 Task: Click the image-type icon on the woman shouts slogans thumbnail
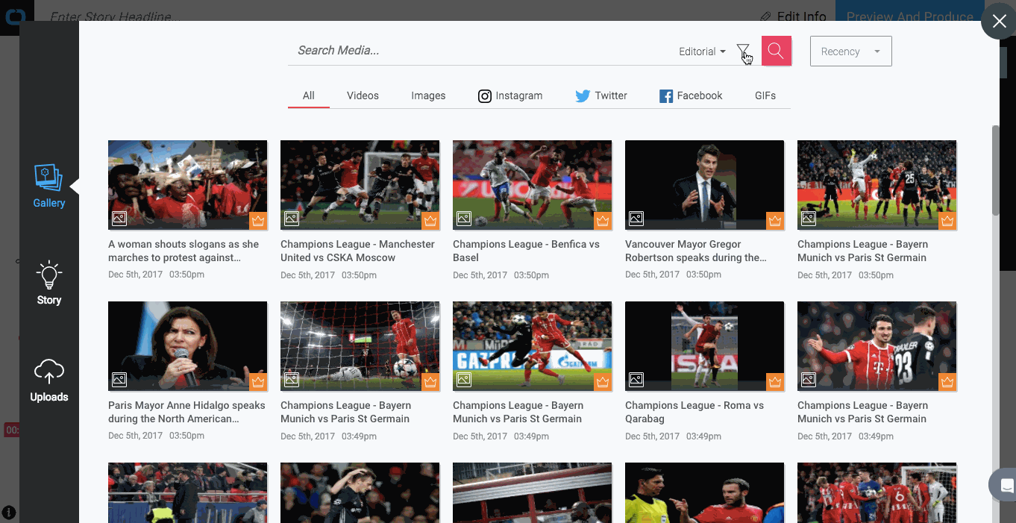119,219
